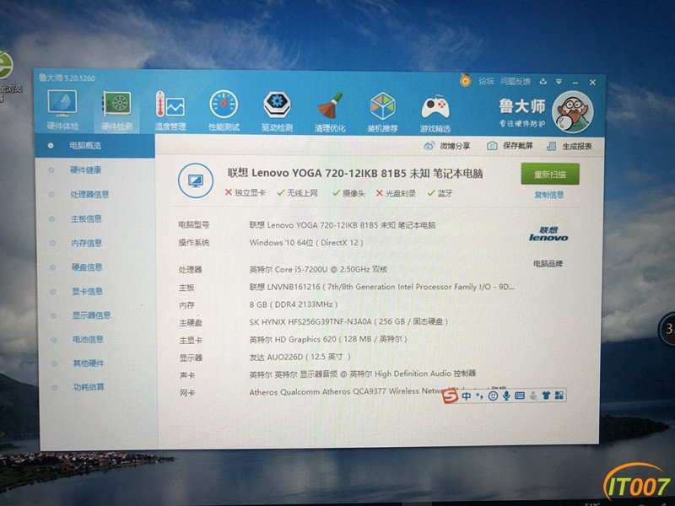Open the Sogou soft keyboard icon

pyautogui.click(x=520, y=396)
